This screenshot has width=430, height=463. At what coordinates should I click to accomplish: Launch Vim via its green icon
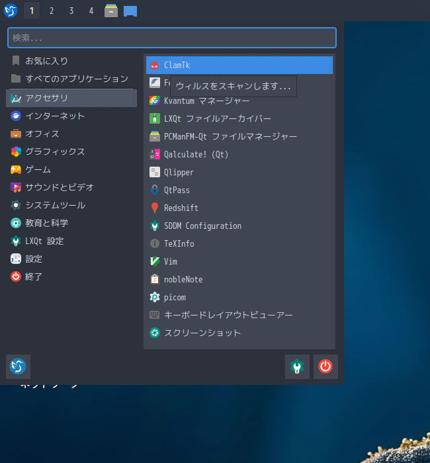point(155,261)
